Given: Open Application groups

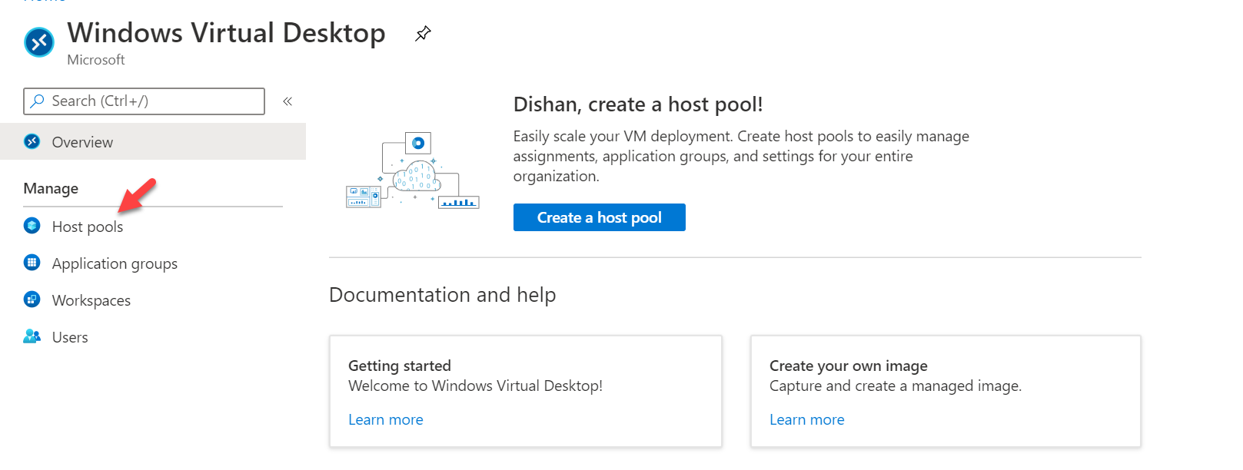Looking at the screenshot, I should 115,263.
